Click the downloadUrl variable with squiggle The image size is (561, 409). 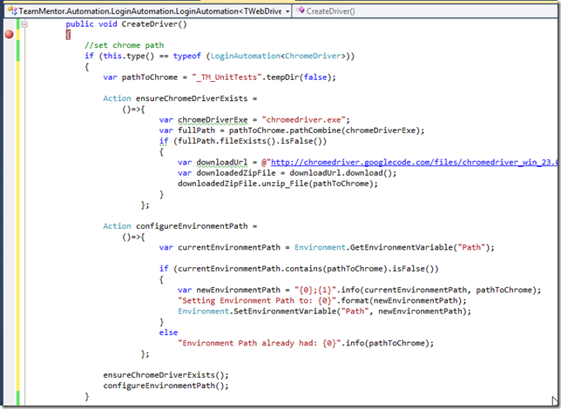[222, 163]
